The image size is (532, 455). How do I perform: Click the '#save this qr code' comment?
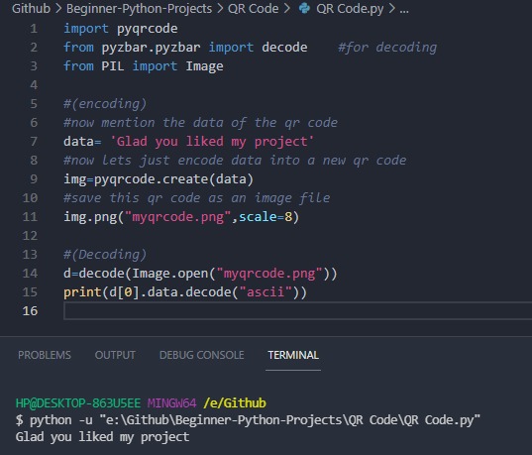[197, 198]
